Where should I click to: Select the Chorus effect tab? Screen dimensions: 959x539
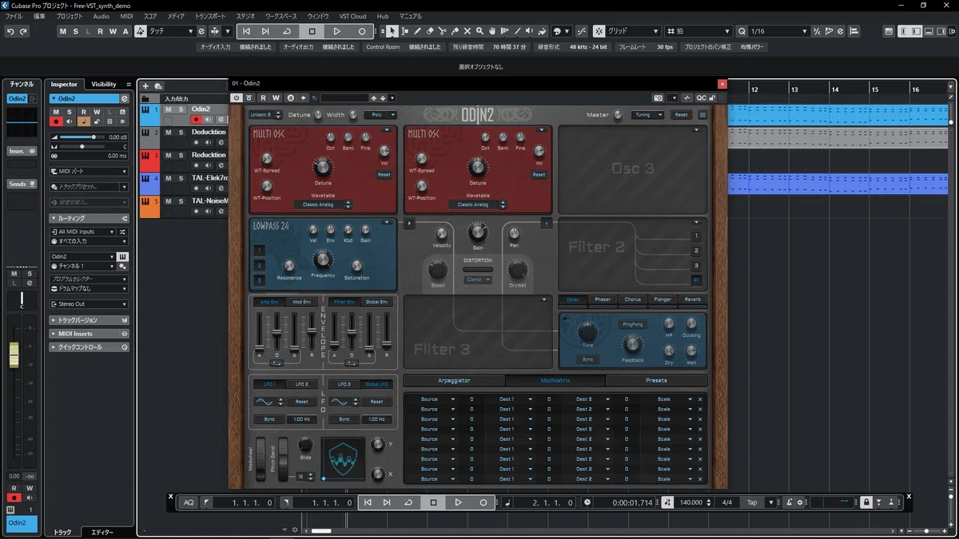click(x=632, y=299)
